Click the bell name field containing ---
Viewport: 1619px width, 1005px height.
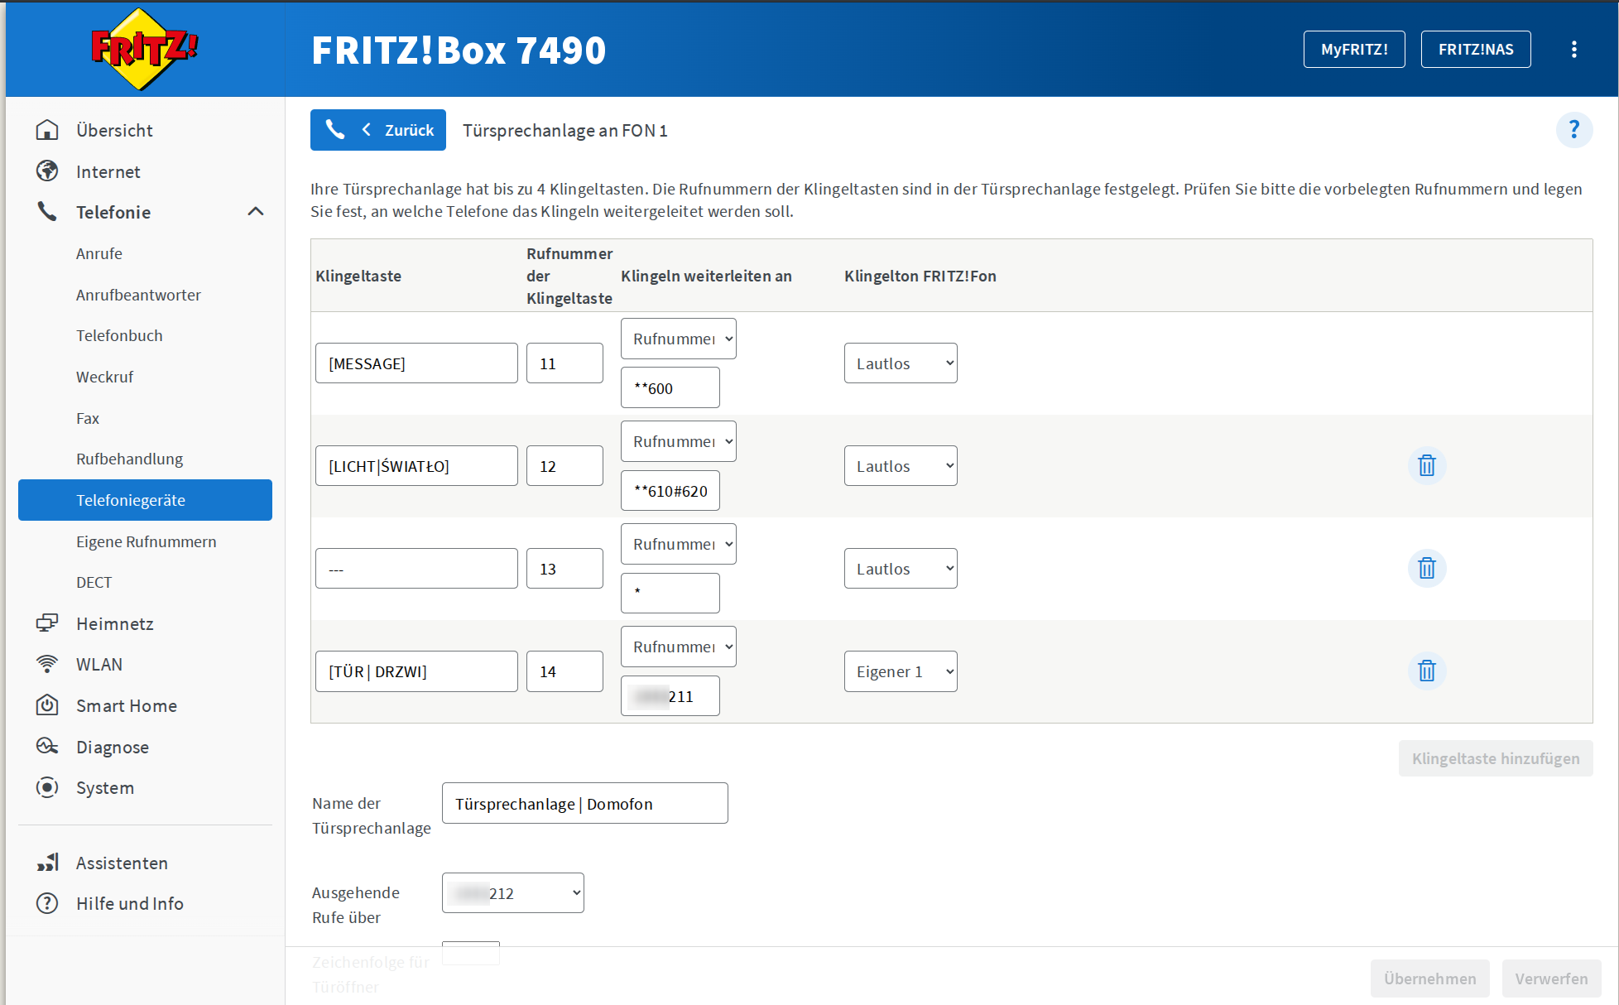tap(416, 569)
